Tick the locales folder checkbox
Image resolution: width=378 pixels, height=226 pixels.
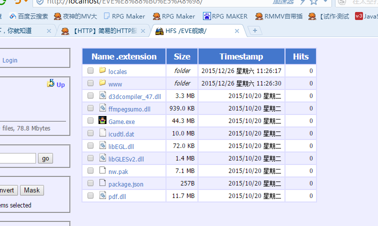(x=90, y=70)
